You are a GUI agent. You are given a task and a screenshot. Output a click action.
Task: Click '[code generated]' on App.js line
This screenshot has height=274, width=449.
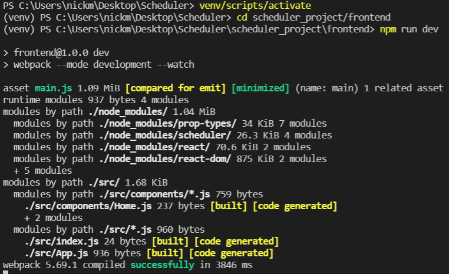tap(231, 253)
